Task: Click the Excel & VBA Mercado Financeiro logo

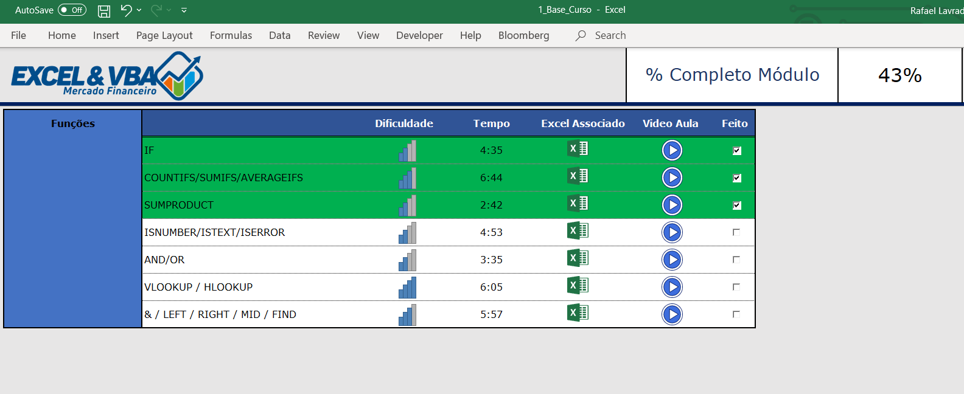Action: click(x=107, y=76)
